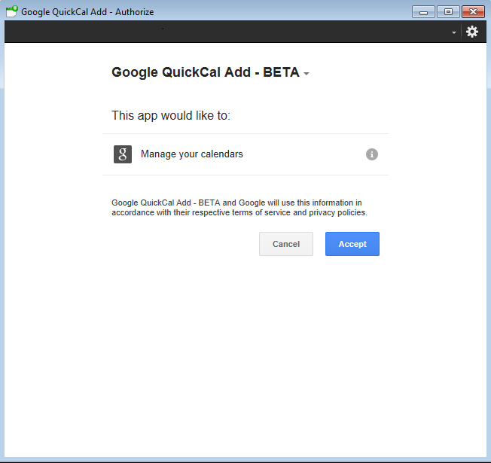
Task: Close the Authorize window
Action: (473, 12)
